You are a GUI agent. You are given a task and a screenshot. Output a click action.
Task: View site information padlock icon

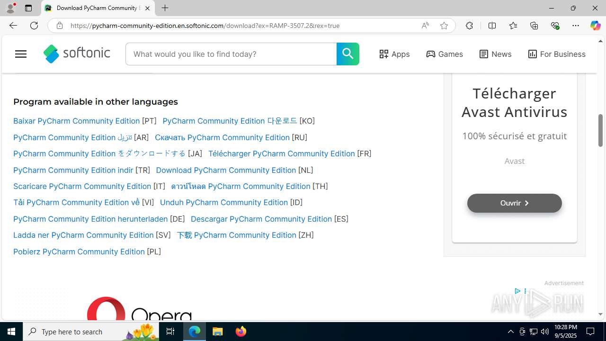pyautogui.click(x=59, y=26)
